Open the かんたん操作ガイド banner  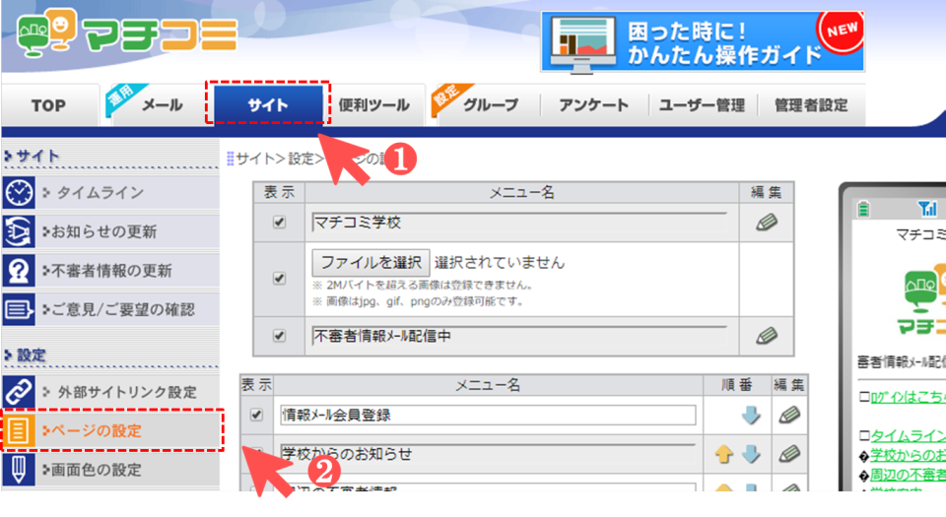click(x=703, y=41)
